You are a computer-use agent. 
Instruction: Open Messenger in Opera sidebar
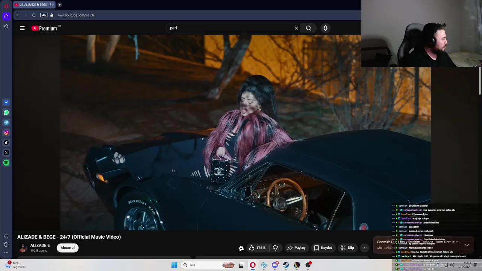(x=6, y=102)
